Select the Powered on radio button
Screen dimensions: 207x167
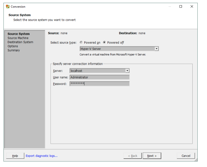coord(81,43)
